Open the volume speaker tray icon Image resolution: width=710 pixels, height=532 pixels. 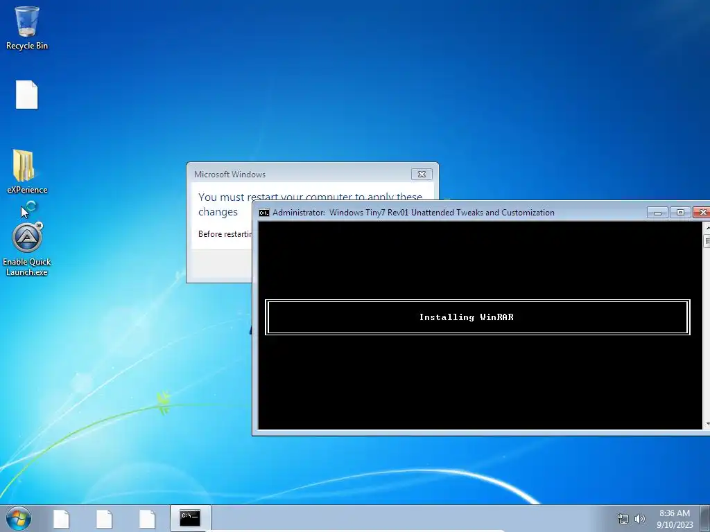pyautogui.click(x=639, y=519)
